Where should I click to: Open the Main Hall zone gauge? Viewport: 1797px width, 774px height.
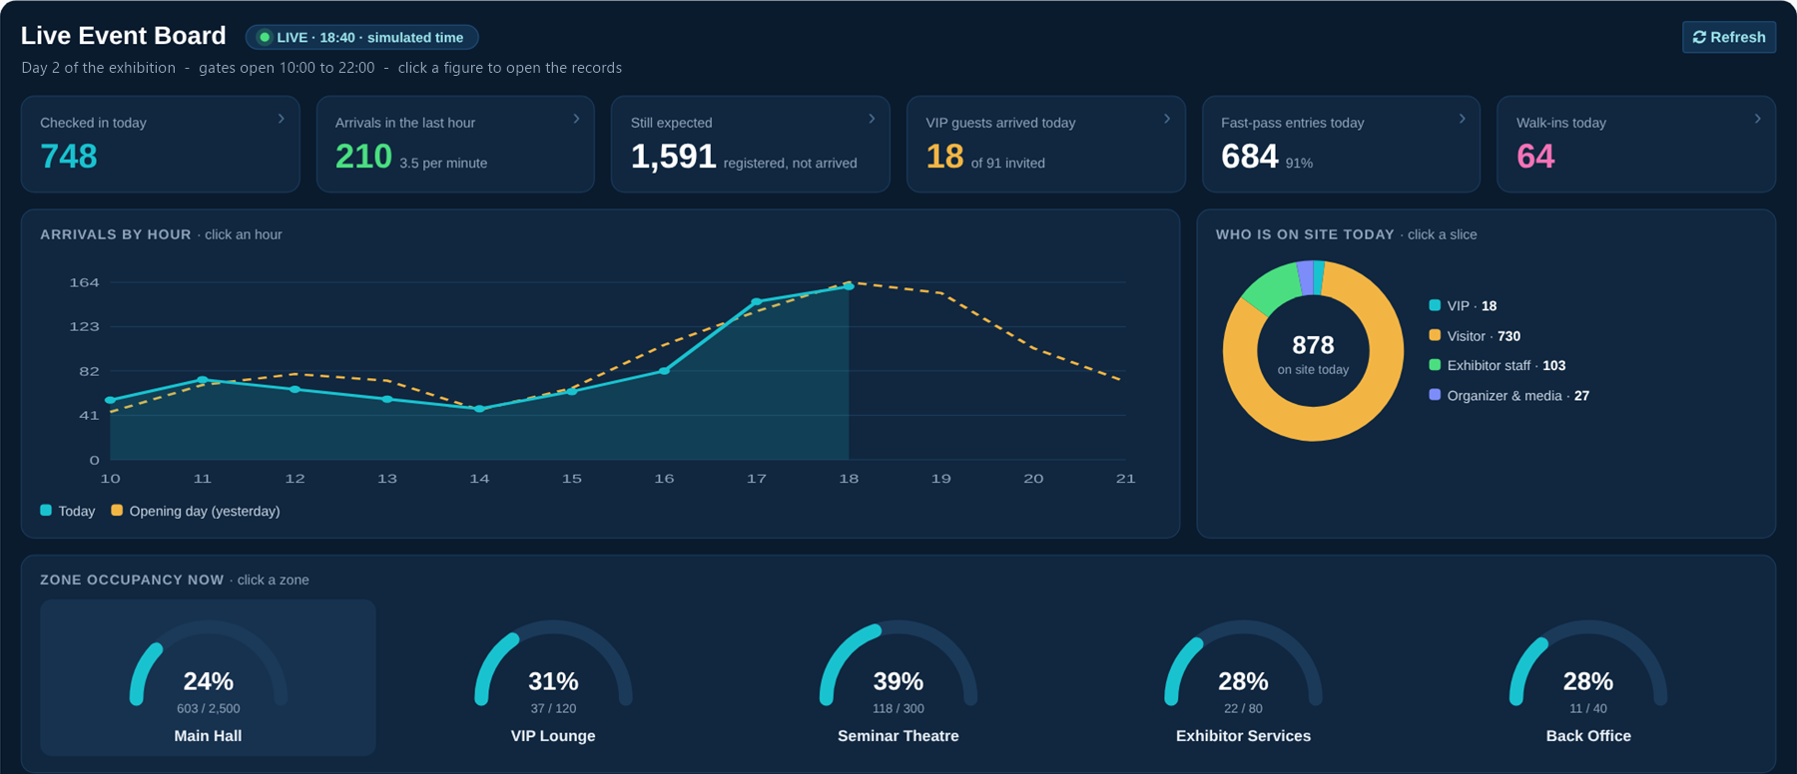[x=208, y=677]
